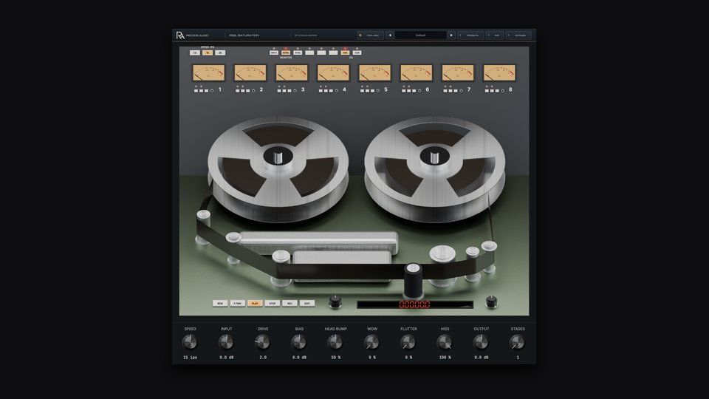Click VU meter for channel 1
Screen dimensions: 709x399
[x=208, y=73]
